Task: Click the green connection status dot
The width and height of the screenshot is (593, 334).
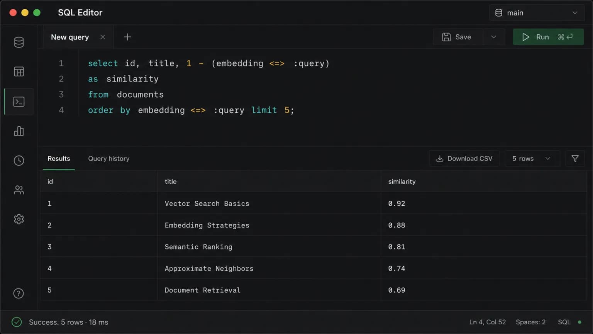Action: pyautogui.click(x=579, y=322)
